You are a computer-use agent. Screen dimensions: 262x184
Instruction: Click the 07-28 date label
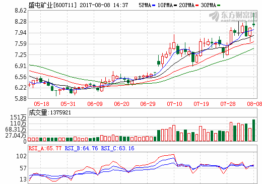click(x=228, y=104)
